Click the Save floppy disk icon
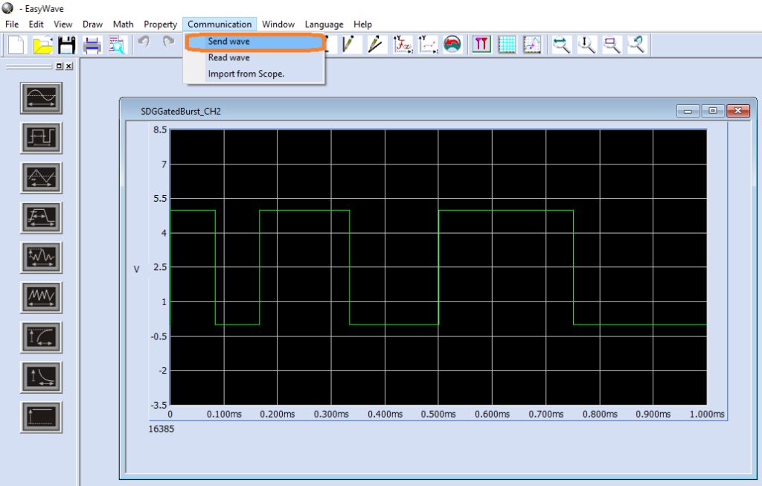 pos(67,45)
